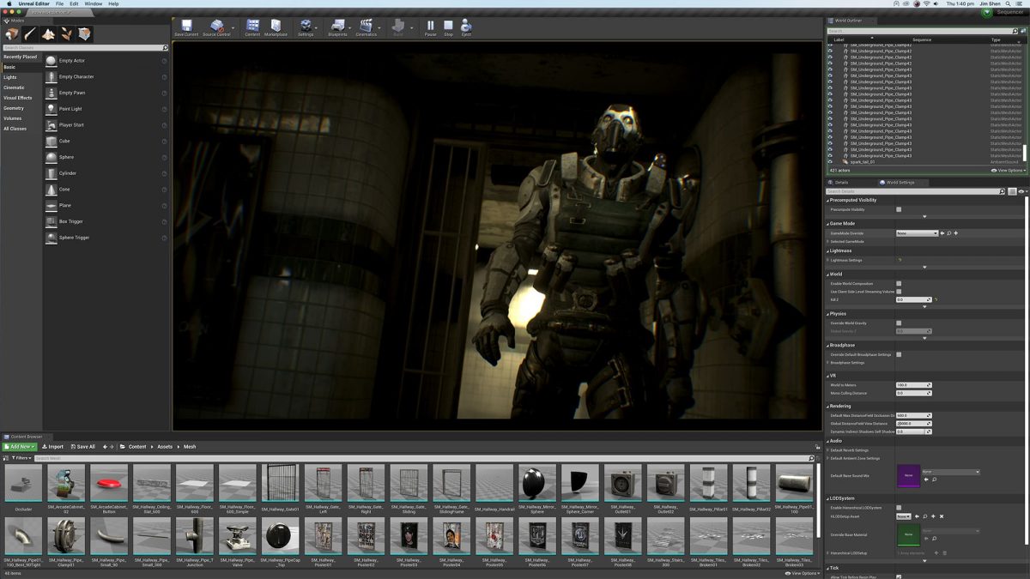The width and height of the screenshot is (1030, 579).
Task: Click the Eject icon in the toolbar
Action: 465,27
